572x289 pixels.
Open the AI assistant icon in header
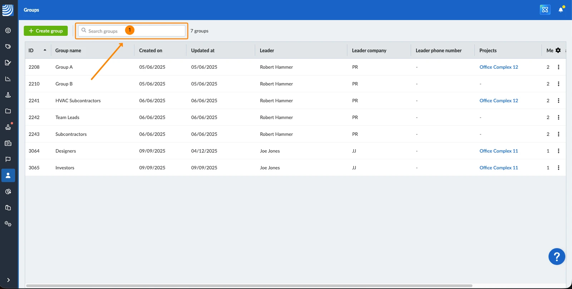(x=545, y=10)
